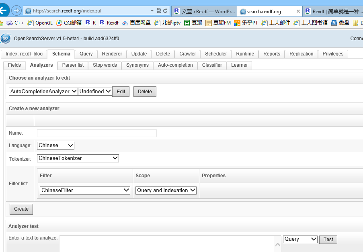
Task: Click the Test button
Action: 328,239
